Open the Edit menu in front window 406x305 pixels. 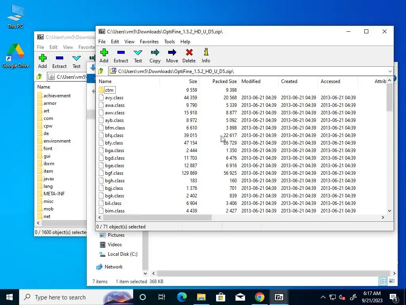click(x=115, y=41)
